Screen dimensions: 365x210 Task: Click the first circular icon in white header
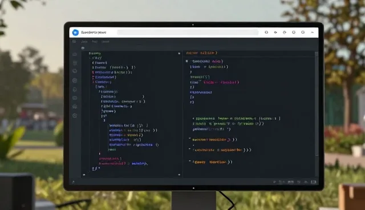[266, 33]
